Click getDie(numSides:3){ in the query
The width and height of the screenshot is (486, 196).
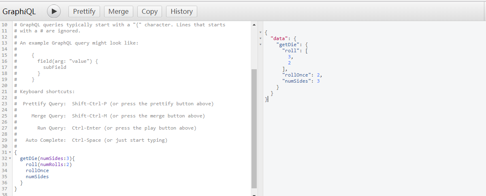tap(48, 158)
